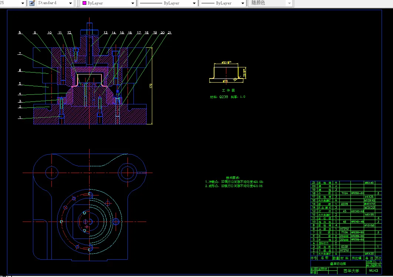Select part callout 8 in section view

tap(20, 32)
